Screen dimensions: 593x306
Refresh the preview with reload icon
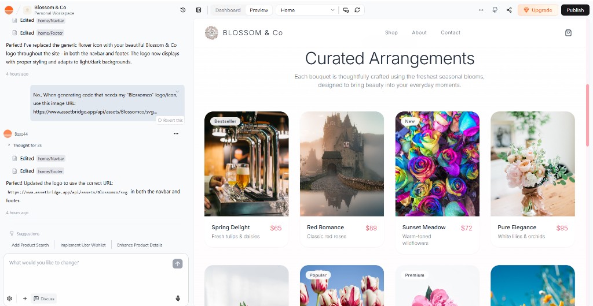357,10
